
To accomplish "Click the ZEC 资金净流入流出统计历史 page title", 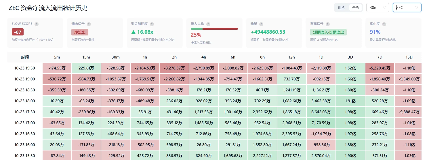I will [48, 8].
